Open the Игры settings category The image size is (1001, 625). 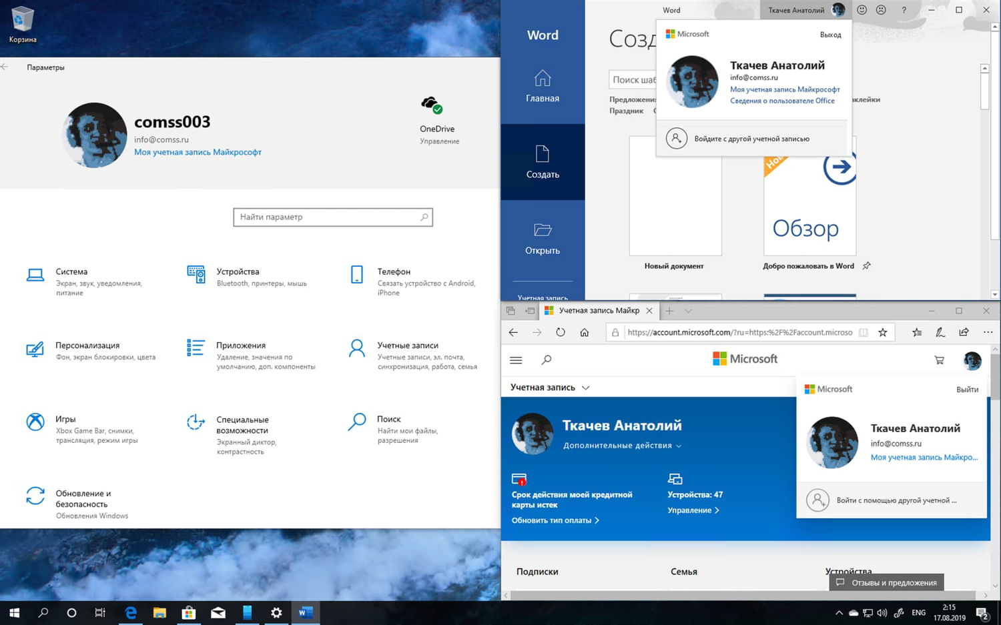[x=81, y=430]
